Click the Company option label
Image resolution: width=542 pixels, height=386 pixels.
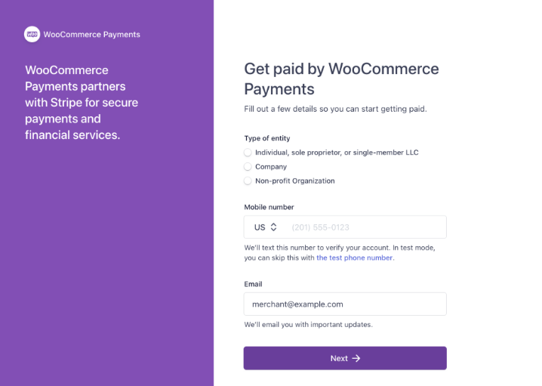click(x=271, y=167)
